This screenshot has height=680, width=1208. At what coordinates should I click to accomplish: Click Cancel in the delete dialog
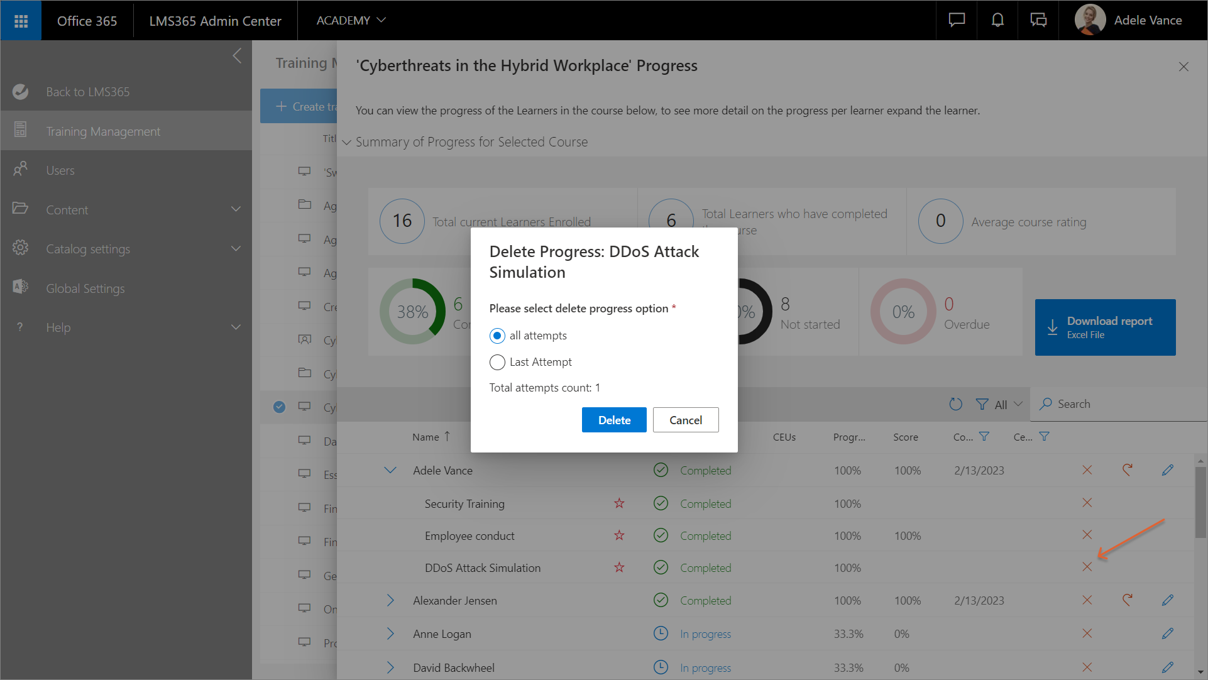(685, 420)
